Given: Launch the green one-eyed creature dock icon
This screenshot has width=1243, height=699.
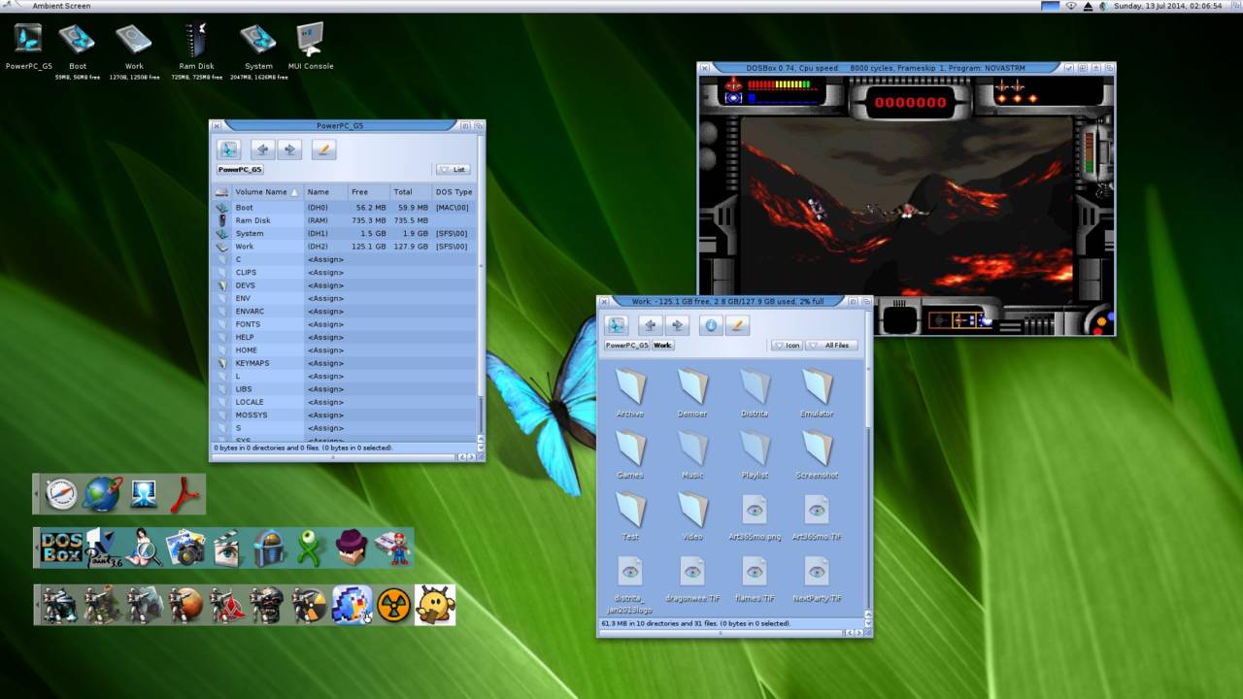Looking at the screenshot, I should click(310, 549).
